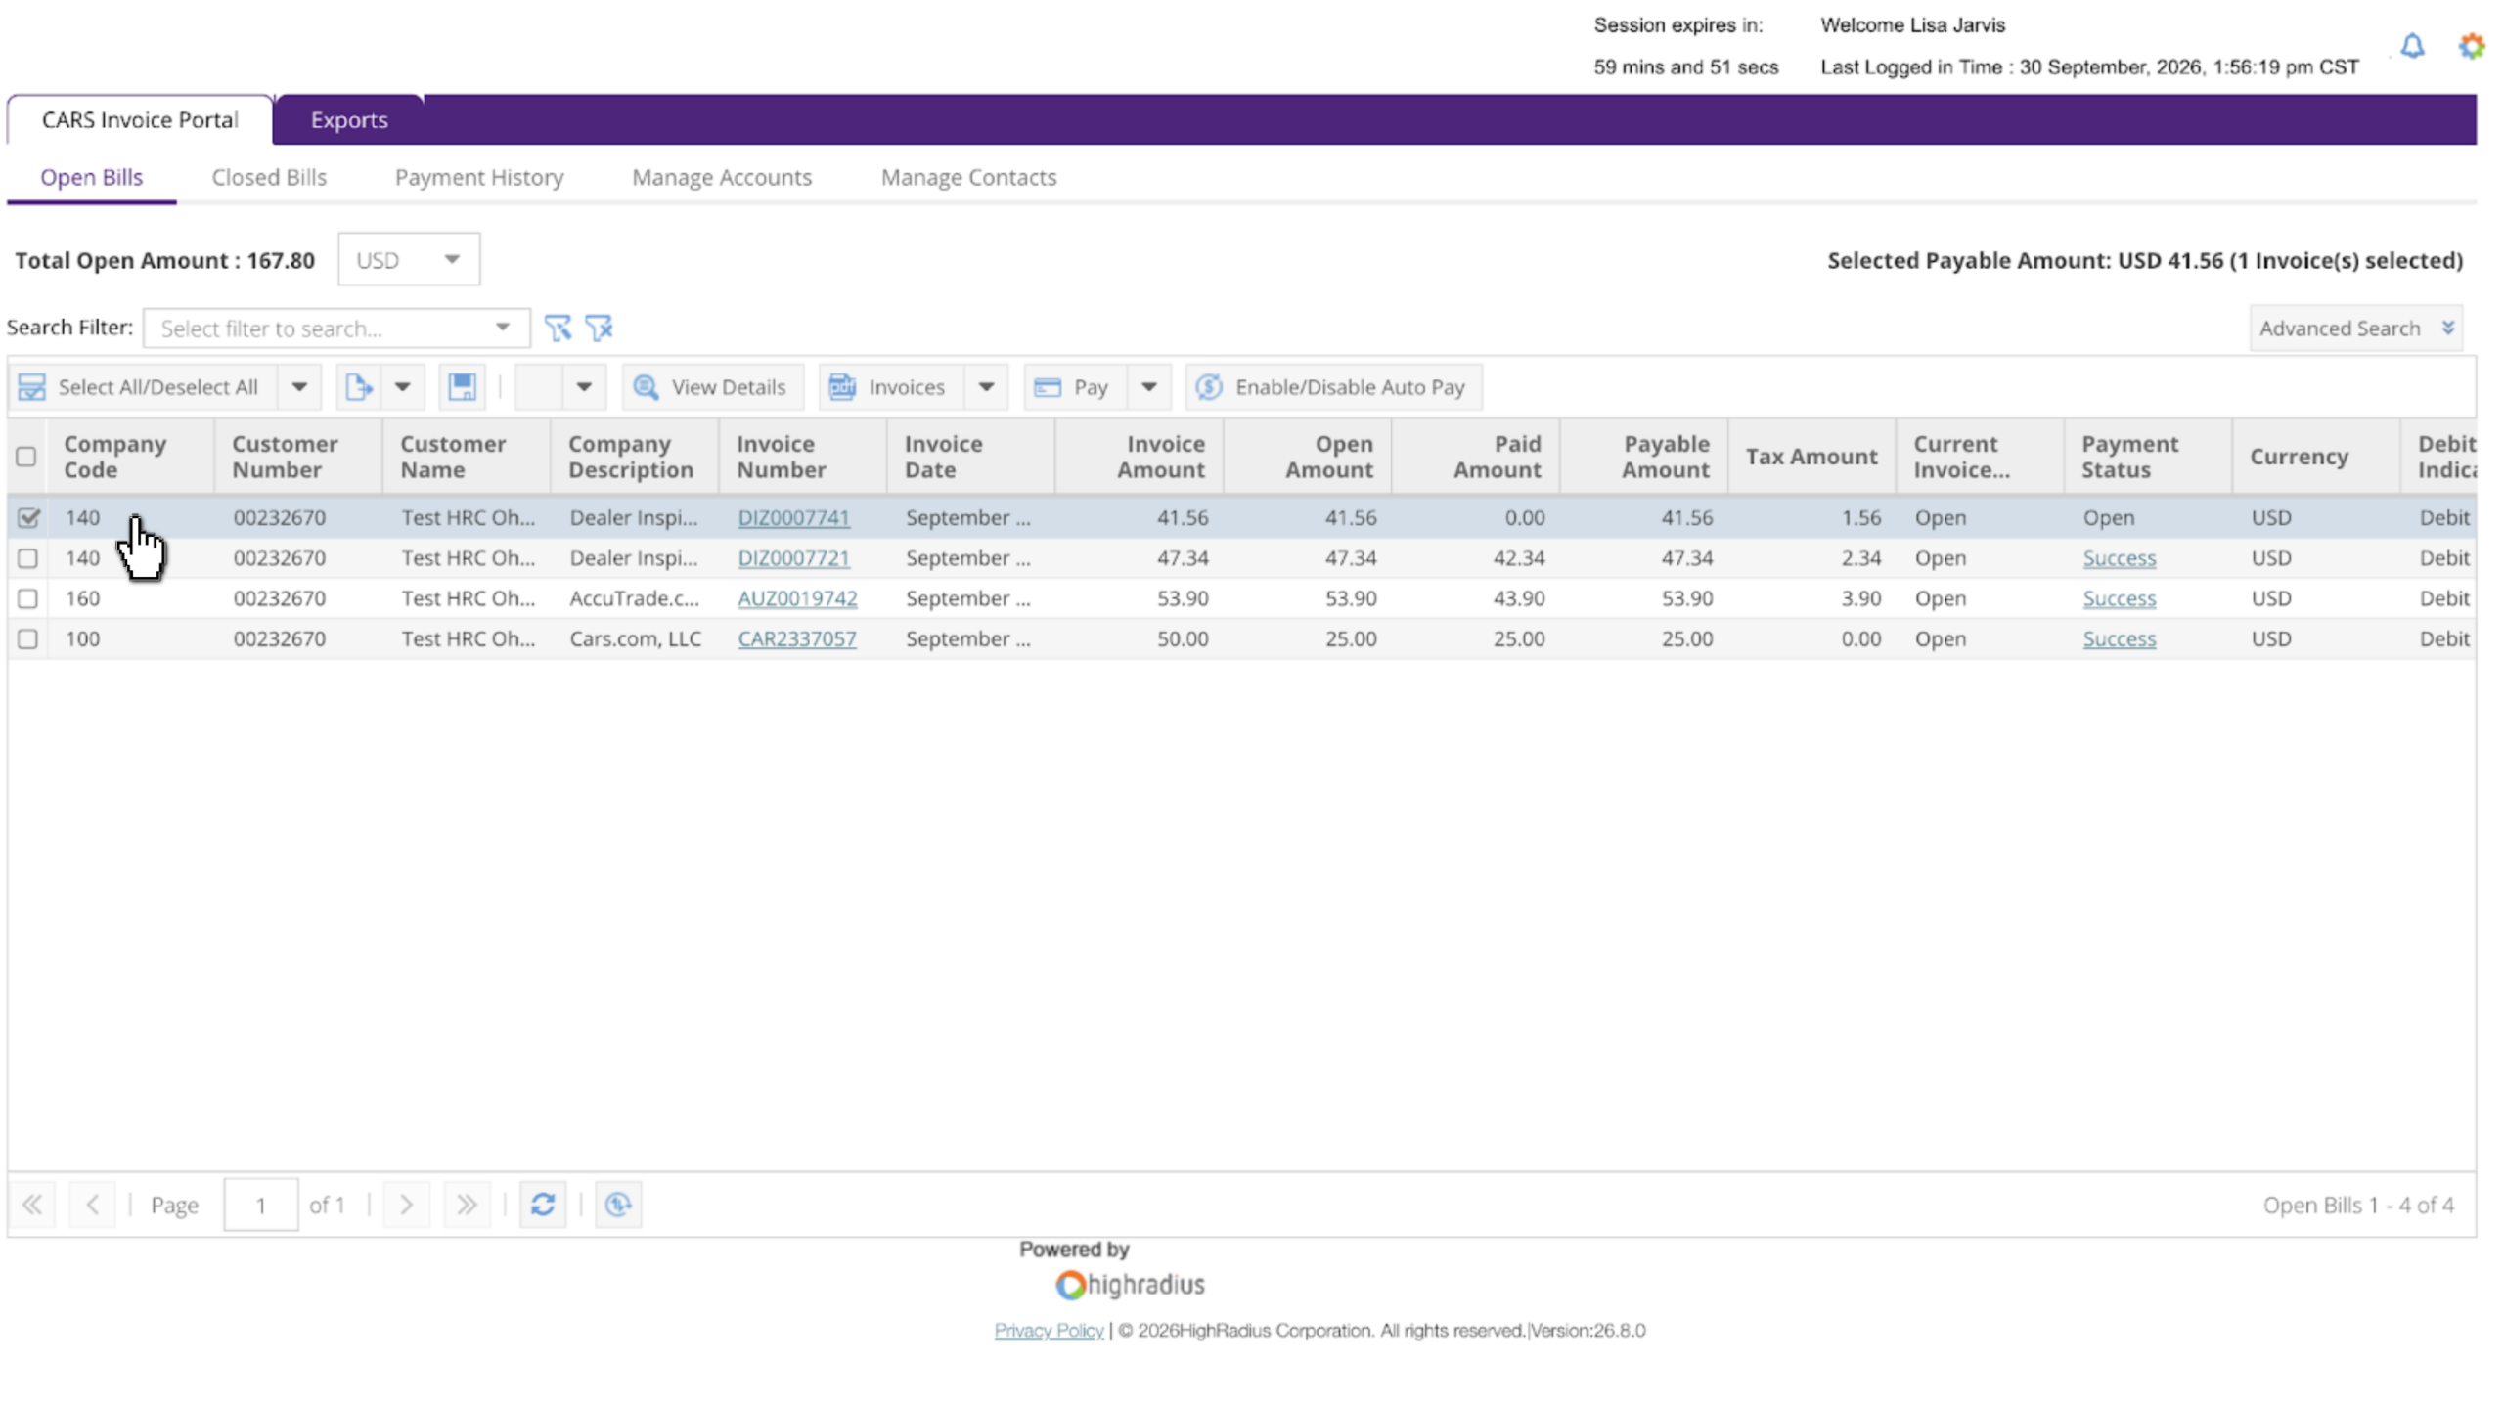Go to the previous page
Screen dimensions: 2504x1405
[x=92, y=1204]
